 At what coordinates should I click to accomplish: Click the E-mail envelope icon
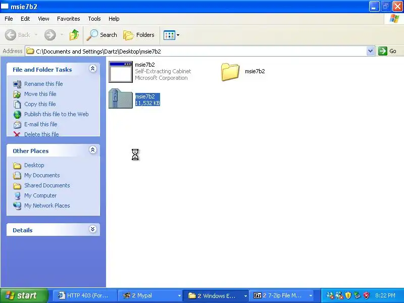point(17,125)
